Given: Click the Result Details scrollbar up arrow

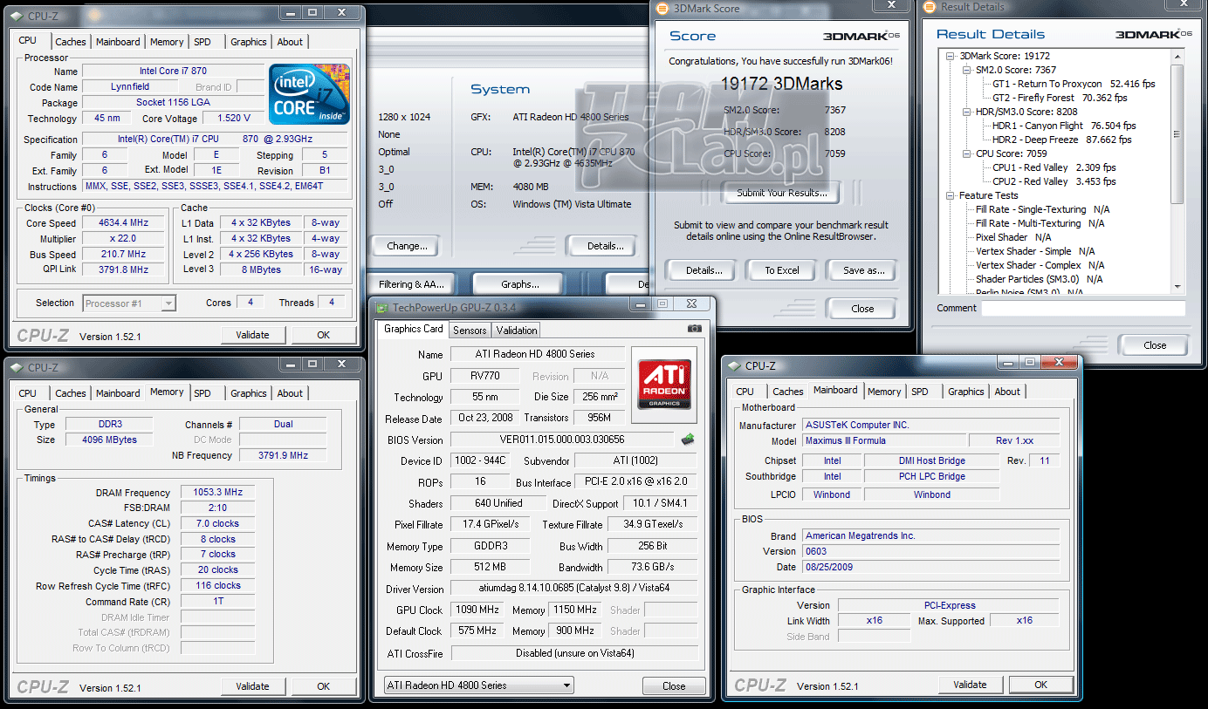Looking at the screenshot, I should click(x=1177, y=55).
